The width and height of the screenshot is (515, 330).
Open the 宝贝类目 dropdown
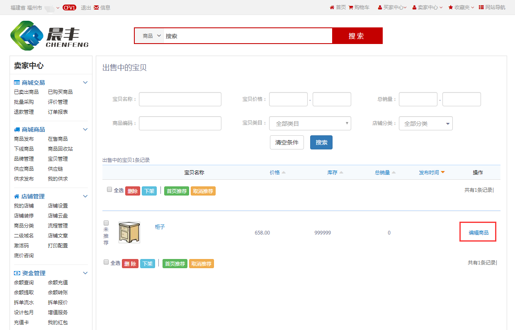(x=310, y=123)
